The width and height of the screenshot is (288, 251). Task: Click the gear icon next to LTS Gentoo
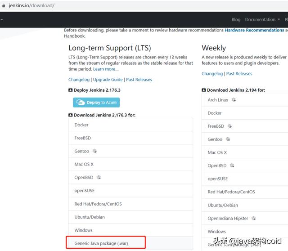(94, 151)
